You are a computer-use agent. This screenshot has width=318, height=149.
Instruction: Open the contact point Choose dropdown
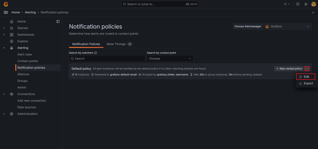tap(170, 58)
